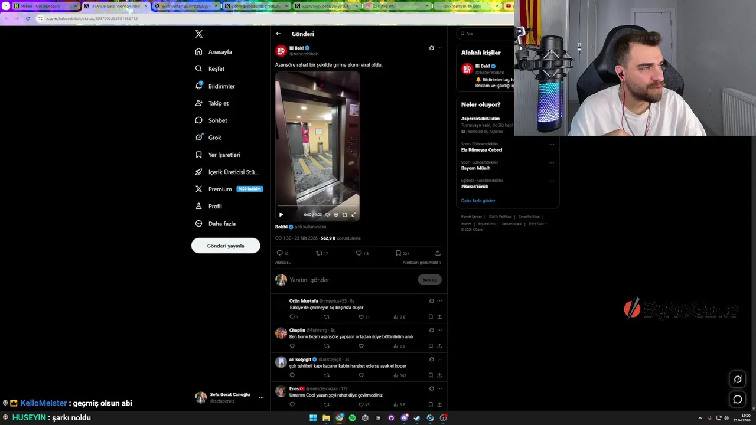Open Sohbet messages

tap(211, 120)
